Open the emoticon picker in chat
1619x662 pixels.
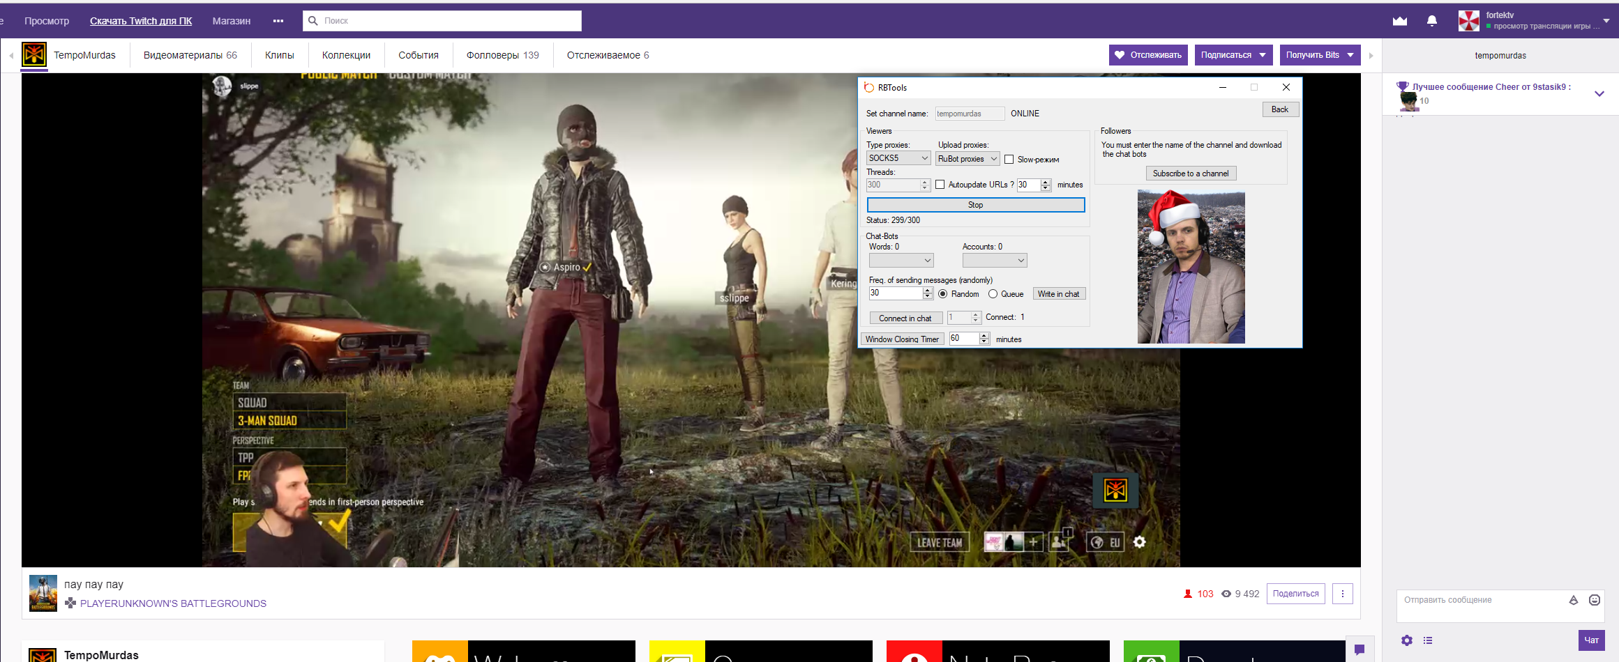(x=1594, y=600)
